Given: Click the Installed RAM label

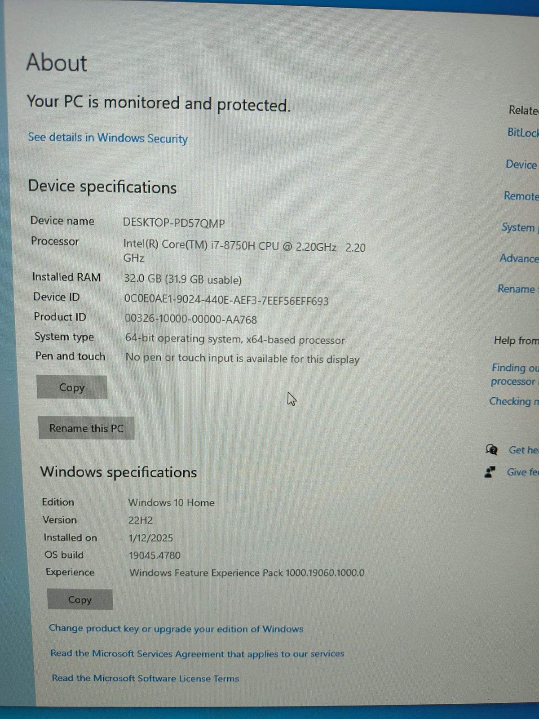Looking at the screenshot, I should coord(66,277).
